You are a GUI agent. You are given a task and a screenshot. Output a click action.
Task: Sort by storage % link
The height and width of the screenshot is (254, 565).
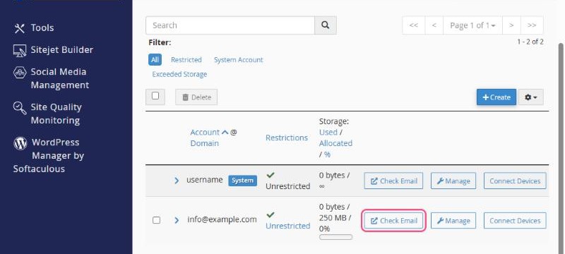327,155
